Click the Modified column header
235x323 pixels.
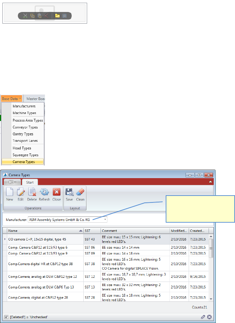179,231
